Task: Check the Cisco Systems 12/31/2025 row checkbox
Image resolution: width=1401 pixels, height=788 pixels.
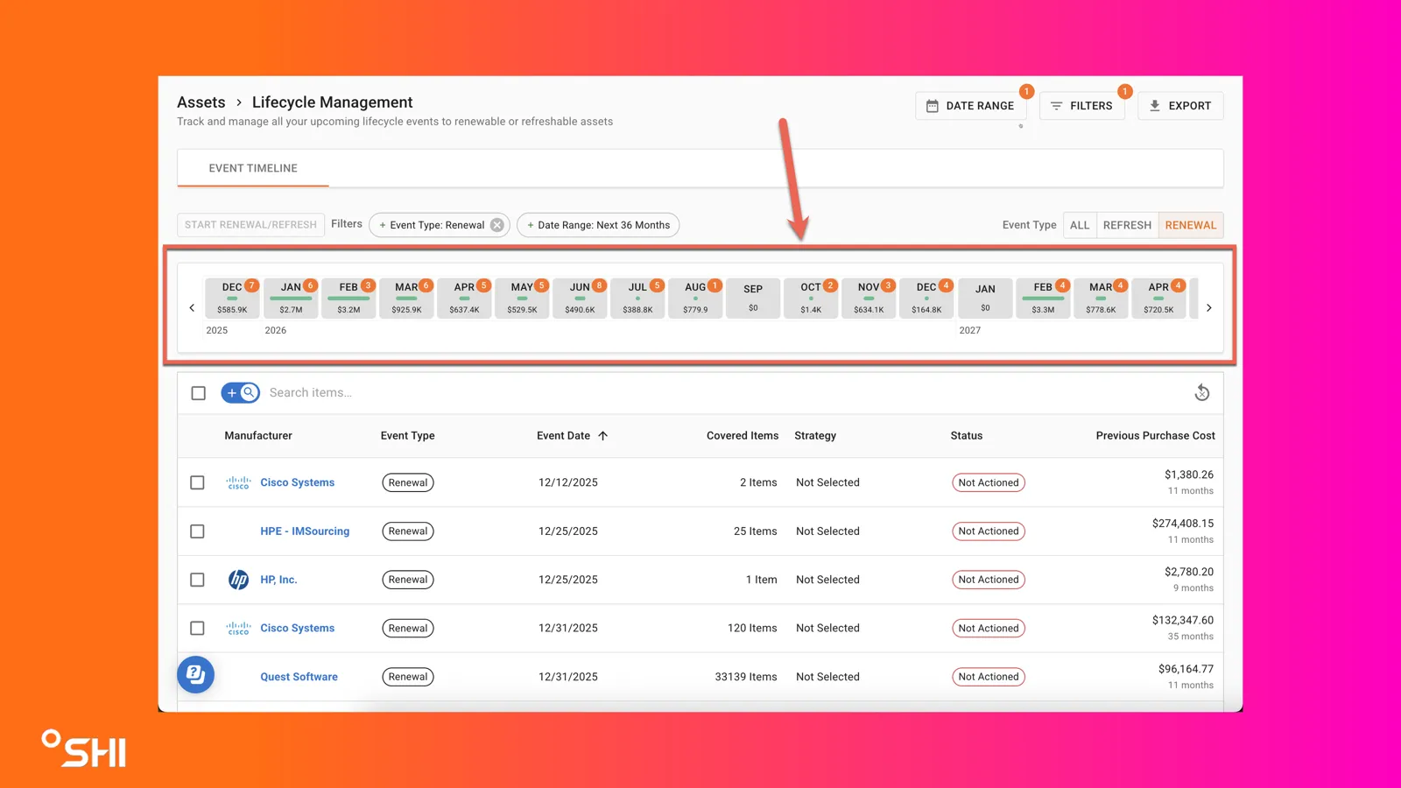Action: click(197, 628)
